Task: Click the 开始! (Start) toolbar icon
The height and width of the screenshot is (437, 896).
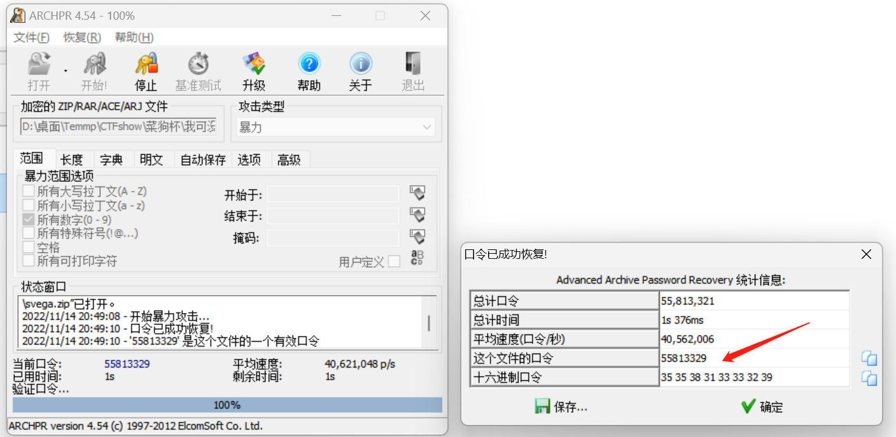Action: coord(94,64)
